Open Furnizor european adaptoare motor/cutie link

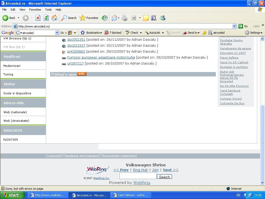point(101,57)
